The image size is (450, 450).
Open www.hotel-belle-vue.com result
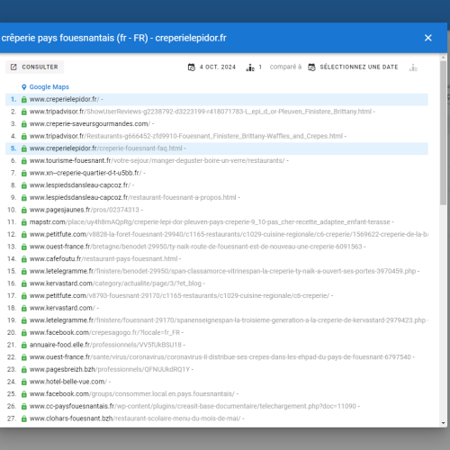[68, 382]
